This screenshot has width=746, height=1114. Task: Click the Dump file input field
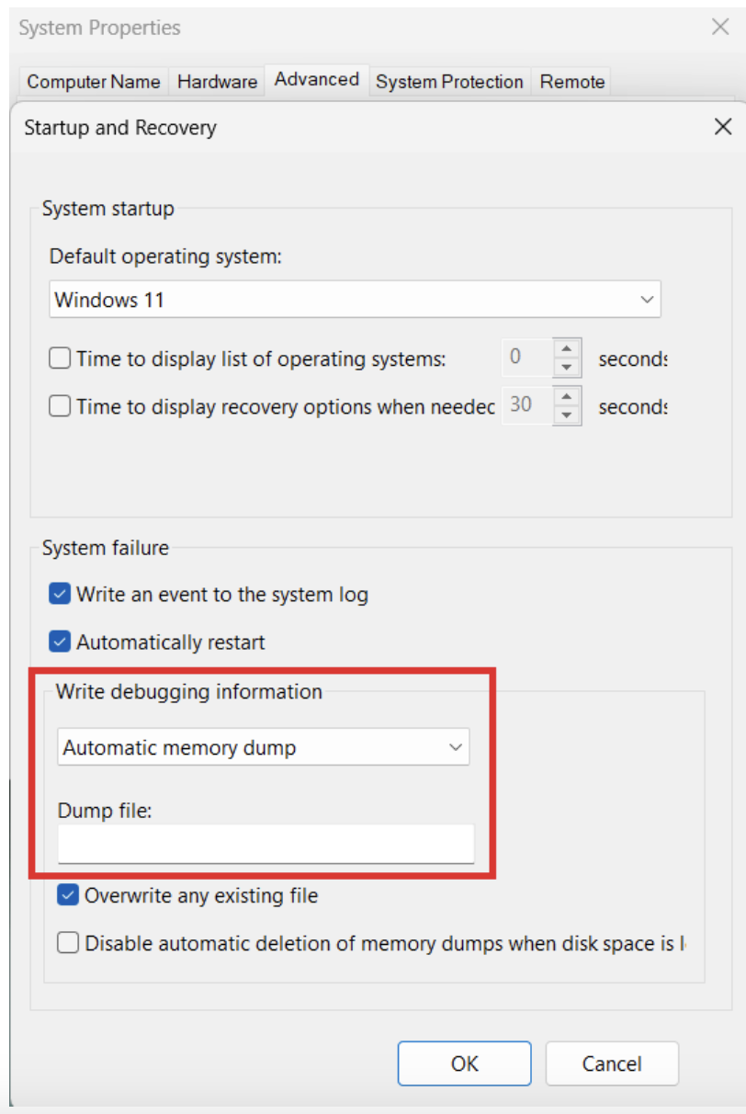[x=265, y=844]
